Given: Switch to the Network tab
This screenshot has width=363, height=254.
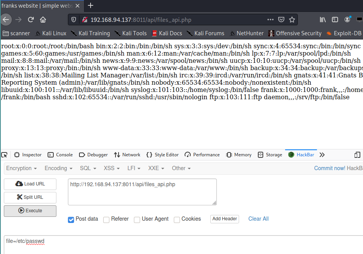Looking at the screenshot, I should pos(127,155).
